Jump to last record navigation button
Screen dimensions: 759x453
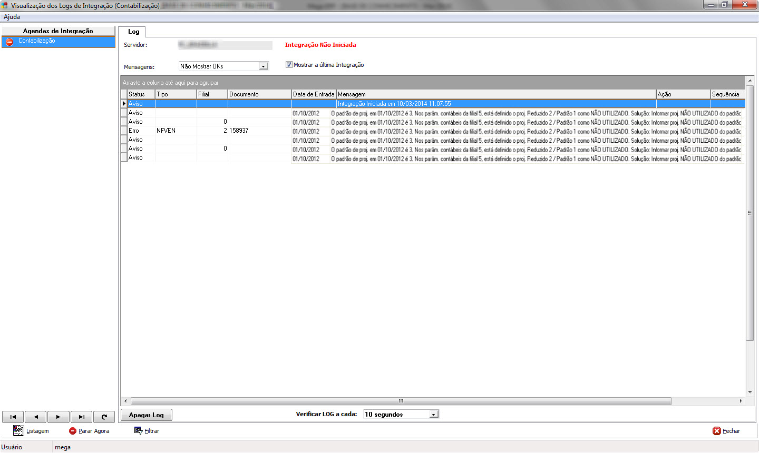[x=81, y=417]
